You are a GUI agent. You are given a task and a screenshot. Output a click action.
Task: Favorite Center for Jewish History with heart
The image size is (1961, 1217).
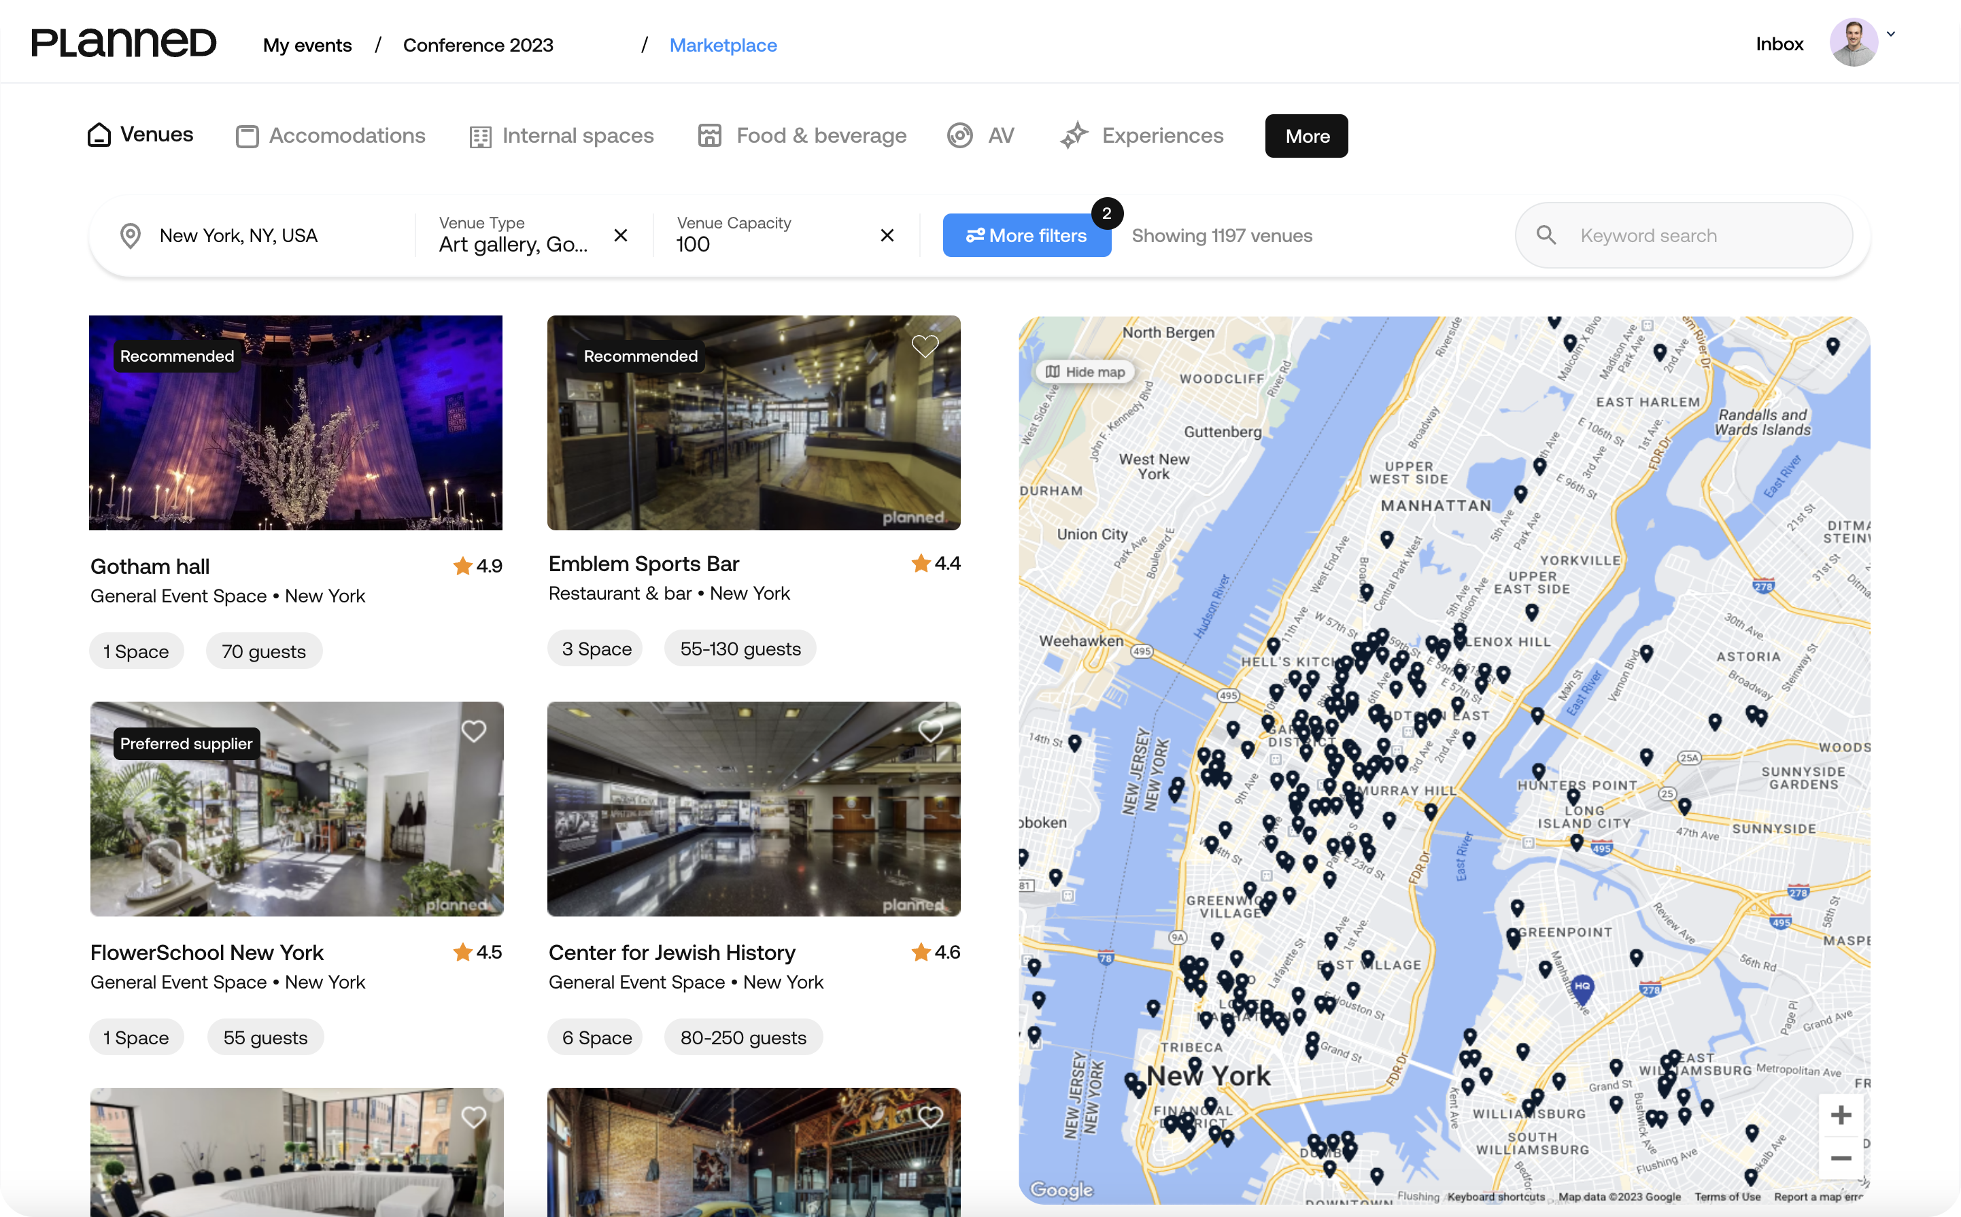(x=931, y=731)
